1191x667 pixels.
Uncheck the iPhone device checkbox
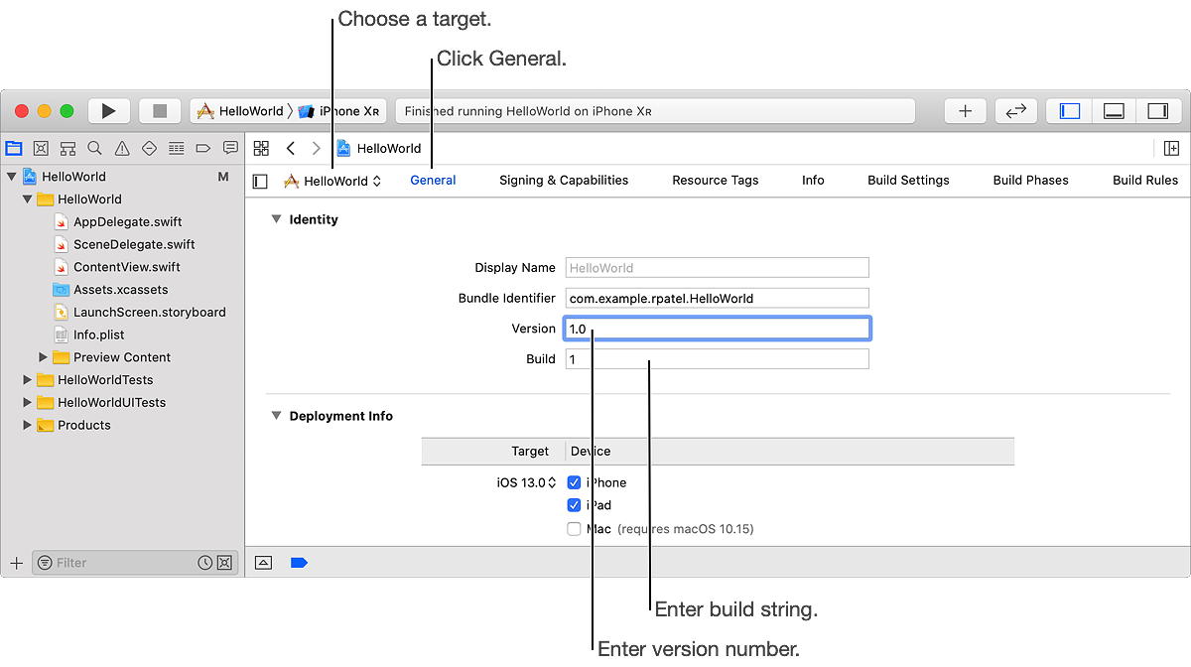click(574, 483)
